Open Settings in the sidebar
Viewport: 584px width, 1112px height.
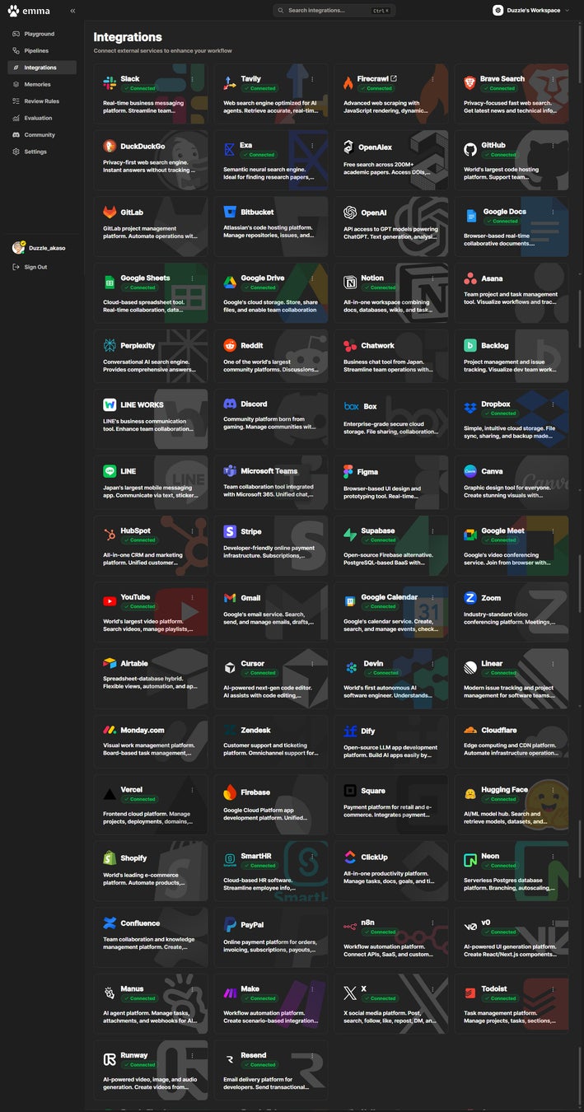pyautogui.click(x=41, y=152)
